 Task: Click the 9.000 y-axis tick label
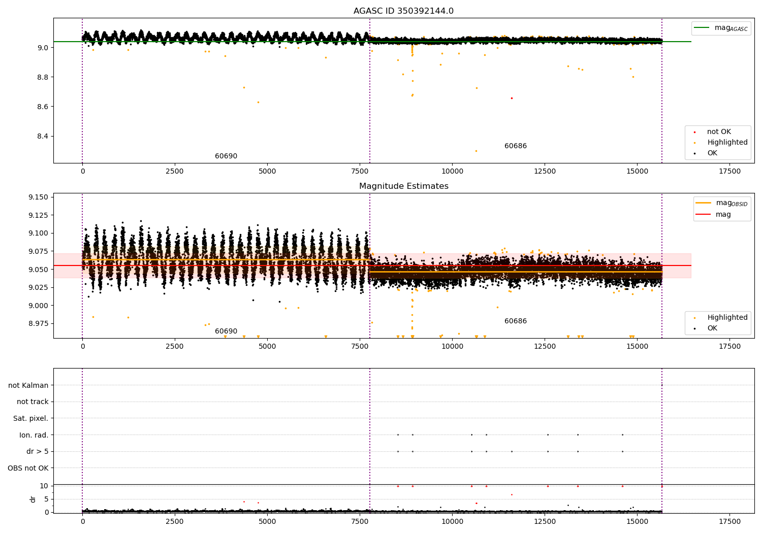coord(39,306)
